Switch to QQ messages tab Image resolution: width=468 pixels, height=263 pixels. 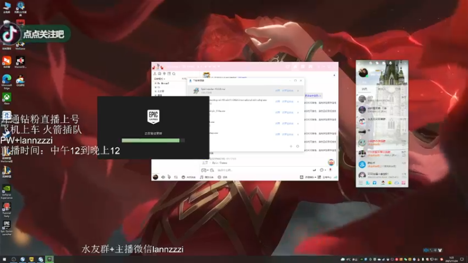pos(364,89)
